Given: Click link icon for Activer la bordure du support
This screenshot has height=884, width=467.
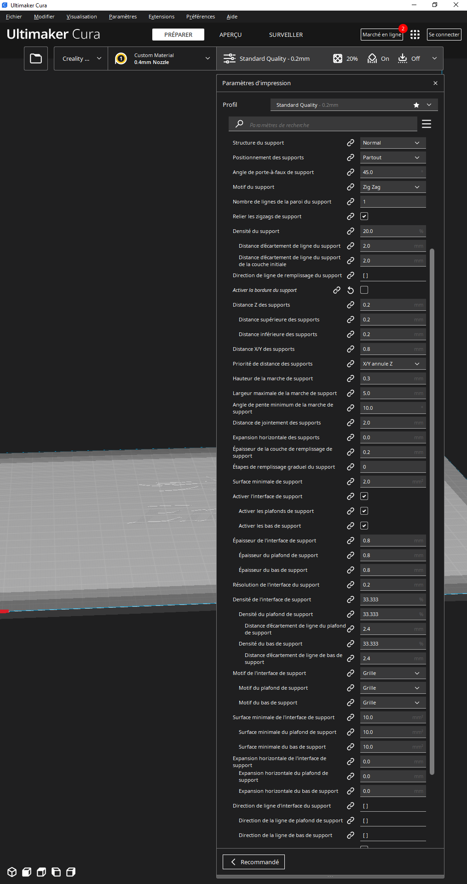Looking at the screenshot, I should click(x=337, y=290).
